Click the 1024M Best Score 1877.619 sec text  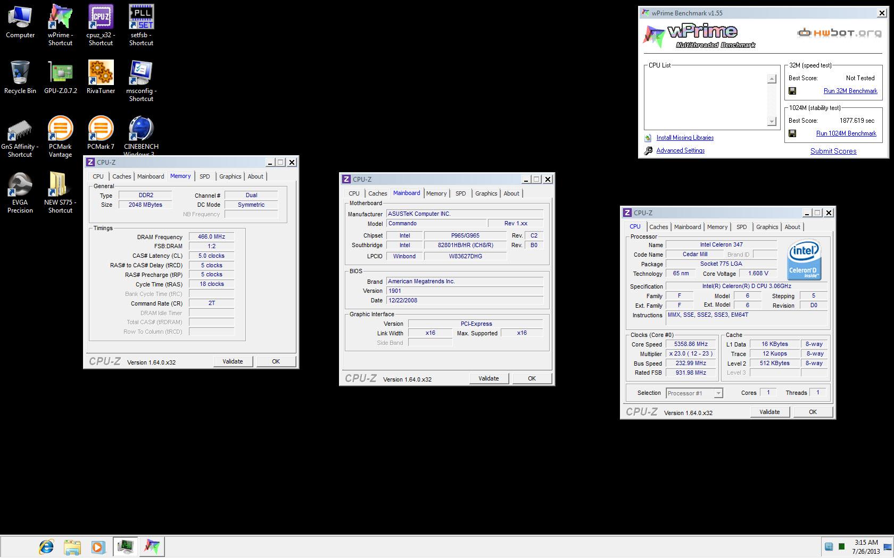pyautogui.click(x=857, y=121)
